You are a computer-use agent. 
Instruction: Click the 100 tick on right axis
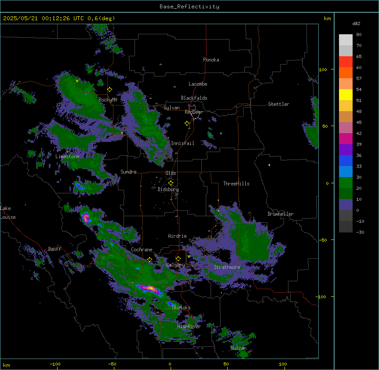(x=323, y=69)
